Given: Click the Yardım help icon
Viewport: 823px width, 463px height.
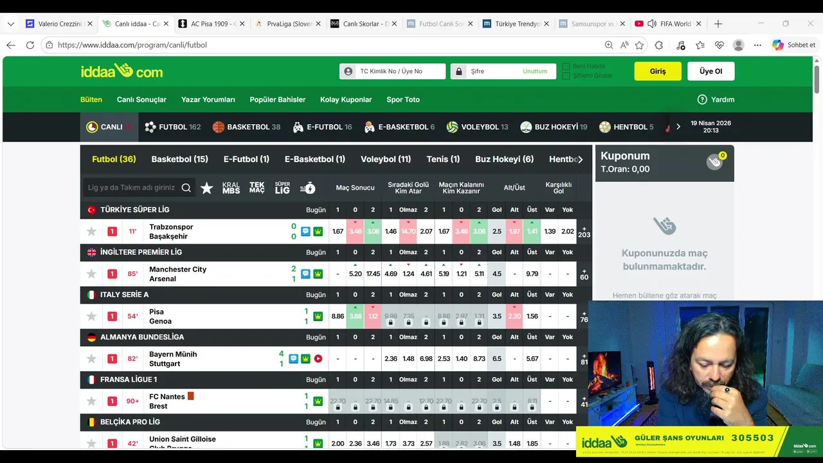Looking at the screenshot, I should (702, 100).
